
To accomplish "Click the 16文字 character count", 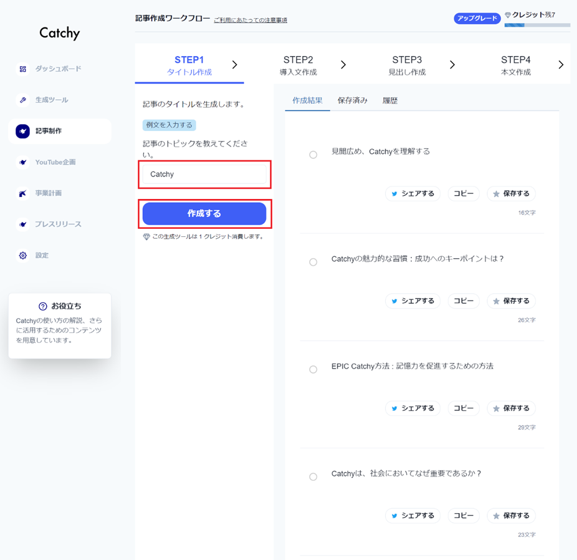I will pos(527,213).
